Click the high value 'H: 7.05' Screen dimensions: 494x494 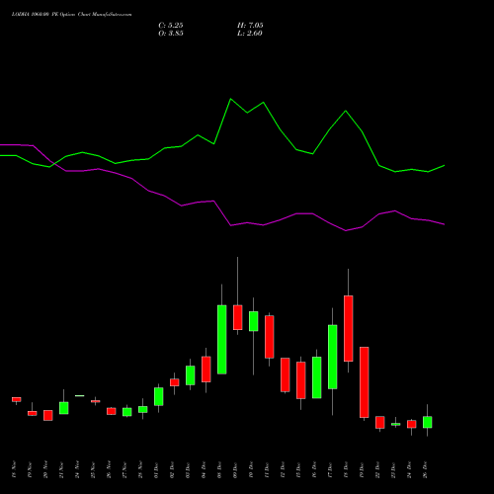pos(250,26)
